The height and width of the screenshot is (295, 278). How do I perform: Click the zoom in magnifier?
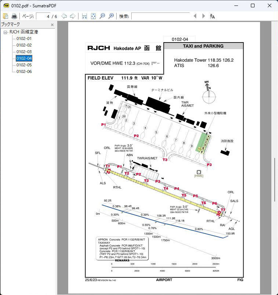tap(111, 16)
